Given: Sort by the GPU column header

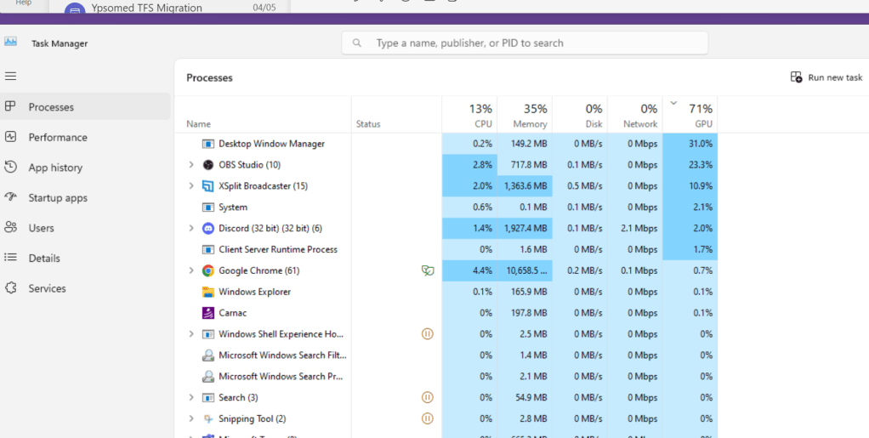Looking at the screenshot, I should [690, 115].
